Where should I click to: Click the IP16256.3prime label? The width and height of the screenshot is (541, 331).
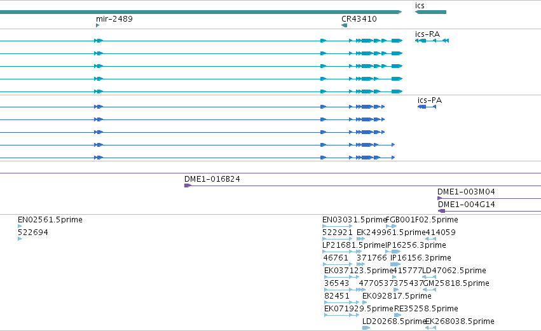click(416, 245)
